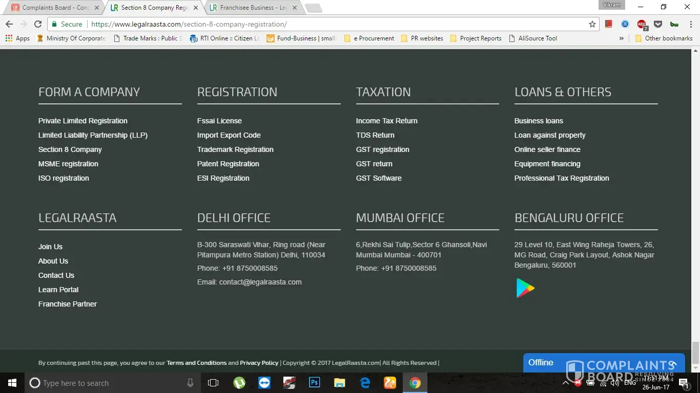Open UC Browser from the taskbar
700x393 pixels.
(390, 383)
